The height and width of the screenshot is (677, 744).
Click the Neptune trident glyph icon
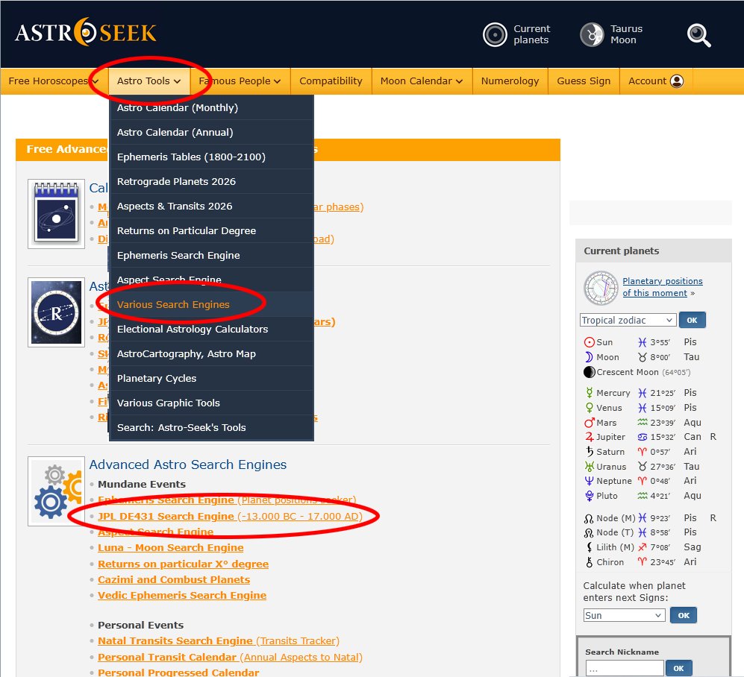coord(590,481)
